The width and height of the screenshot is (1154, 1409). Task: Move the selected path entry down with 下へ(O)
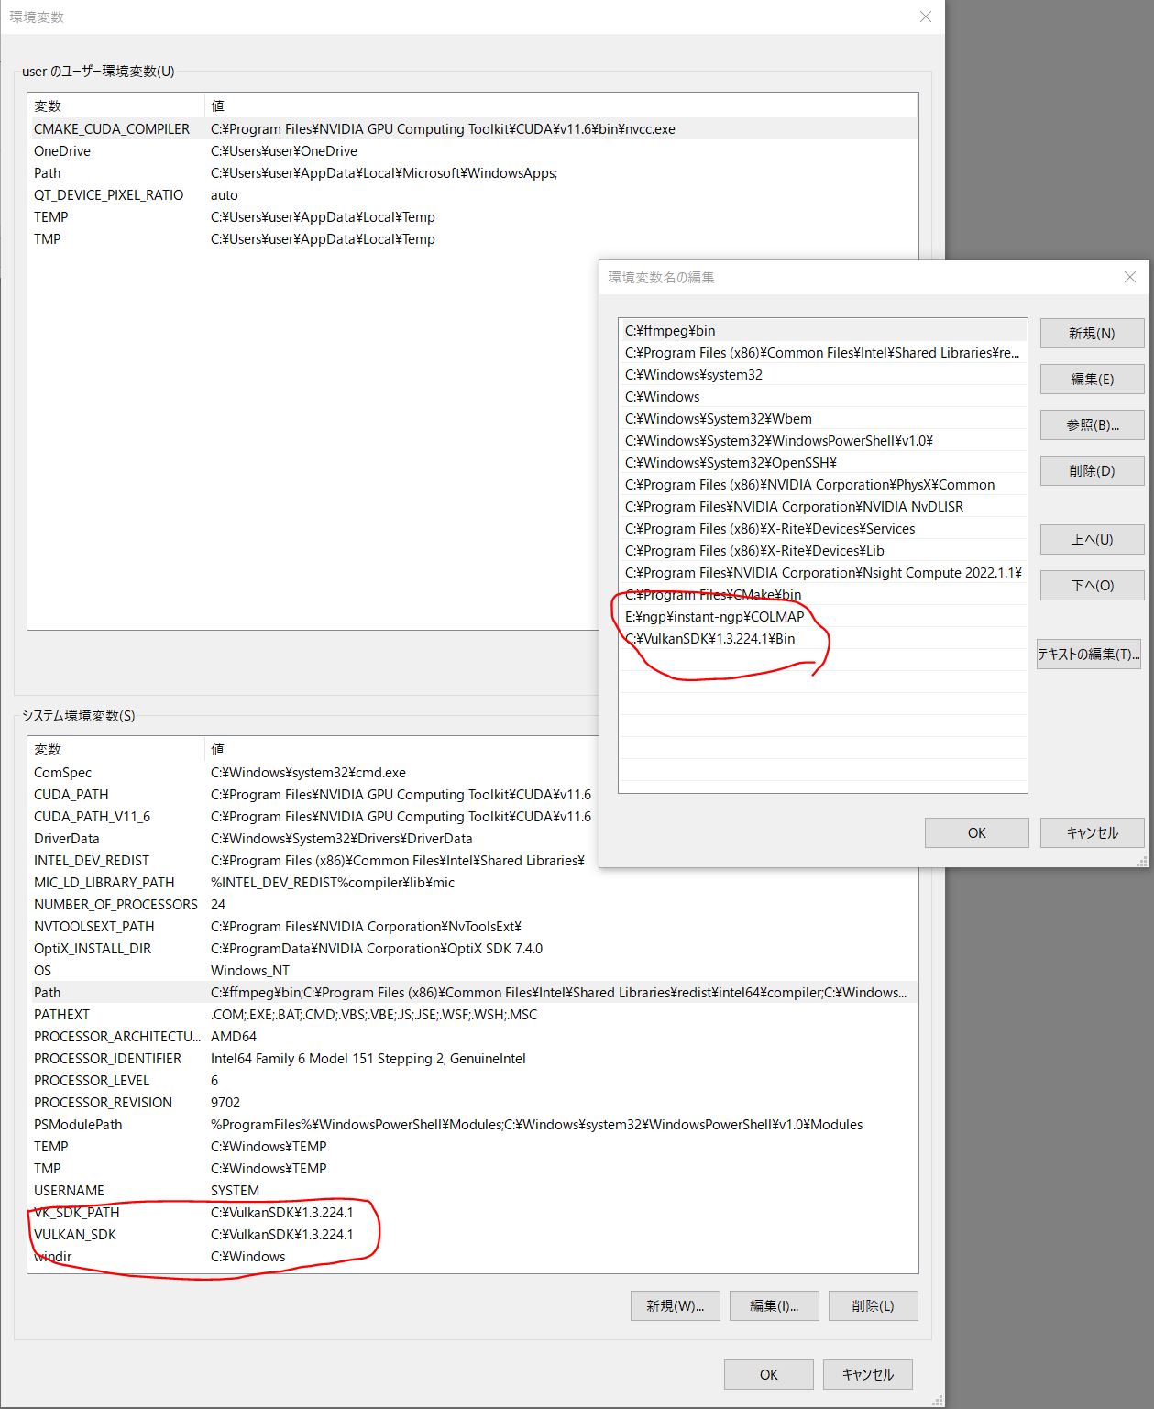coord(1091,585)
